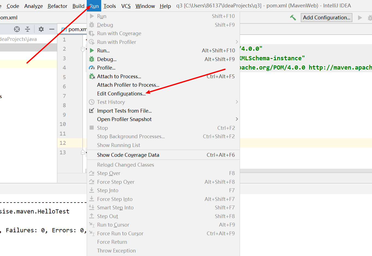Viewport: 372px width, 256px height.
Task: Select Force Return entry
Action: click(x=163, y=242)
